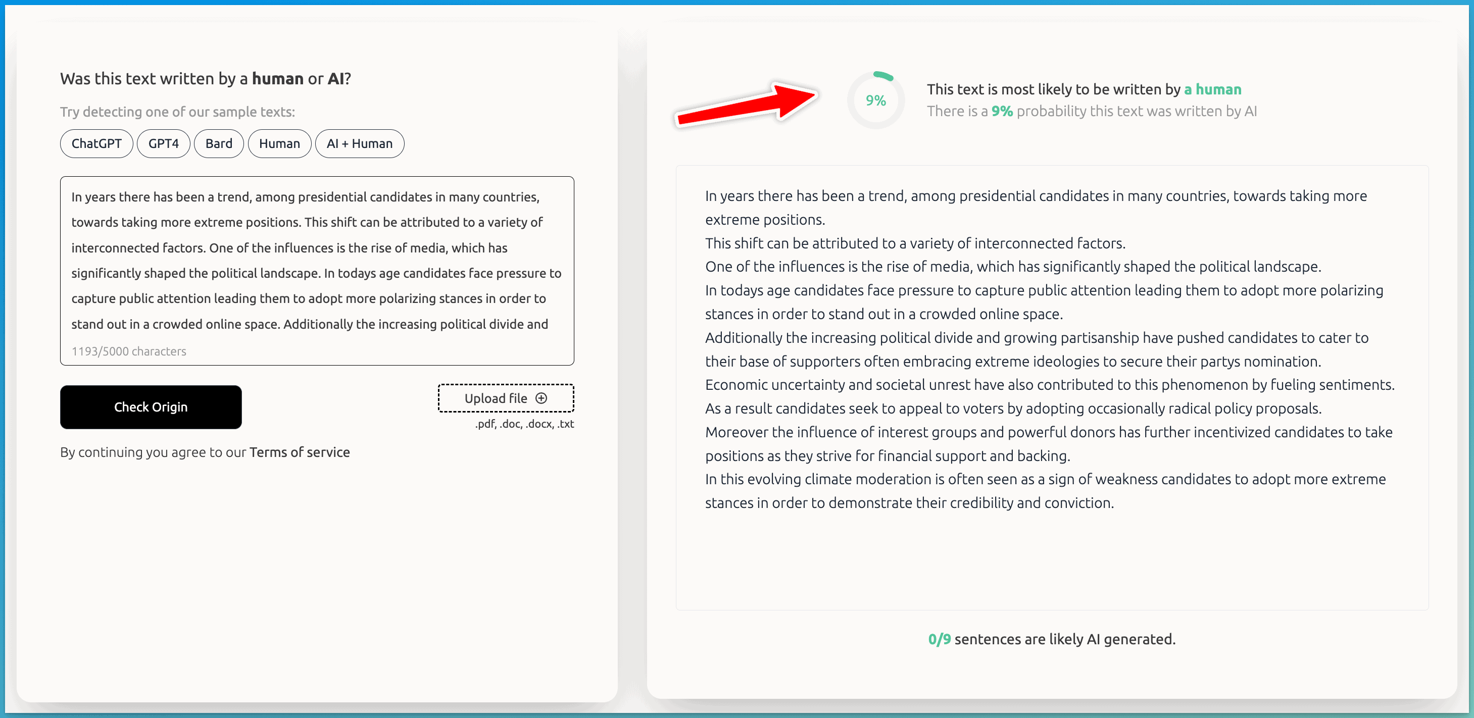Click the heading 'Was this text written by a human or AI?'
The width and height of the screenshot is (1474, 718).
(x=206, y=78)
